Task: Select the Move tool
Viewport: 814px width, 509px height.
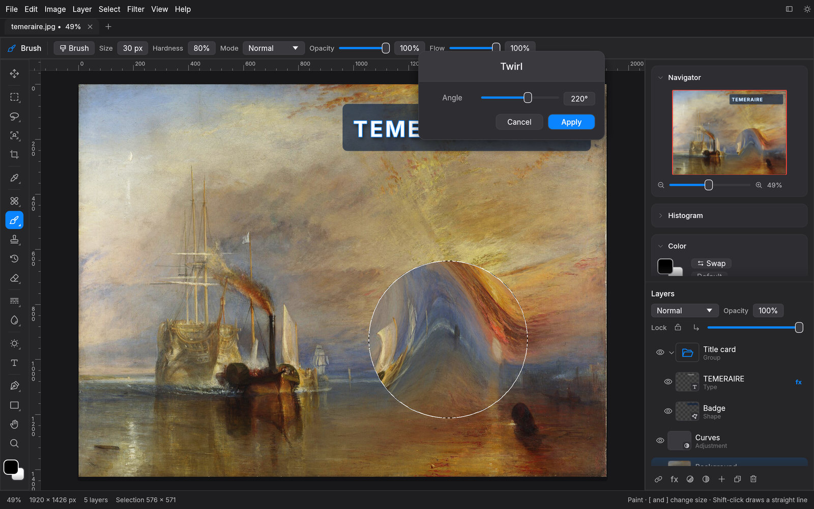Action: tap(14, 74)
